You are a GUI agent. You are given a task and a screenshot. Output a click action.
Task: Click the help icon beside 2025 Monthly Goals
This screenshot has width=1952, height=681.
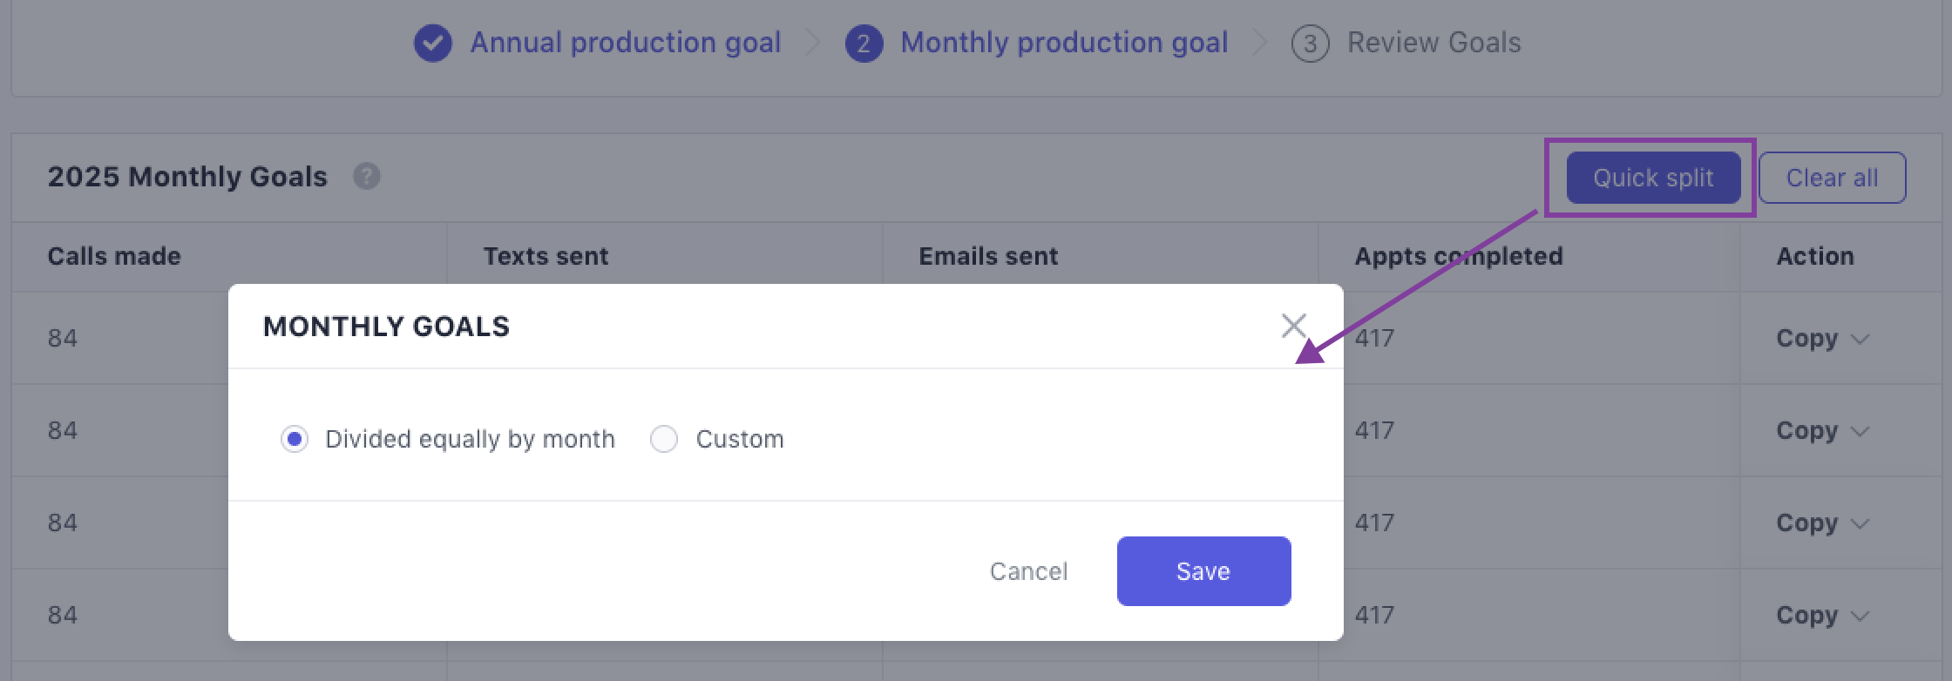coord(367,177)
